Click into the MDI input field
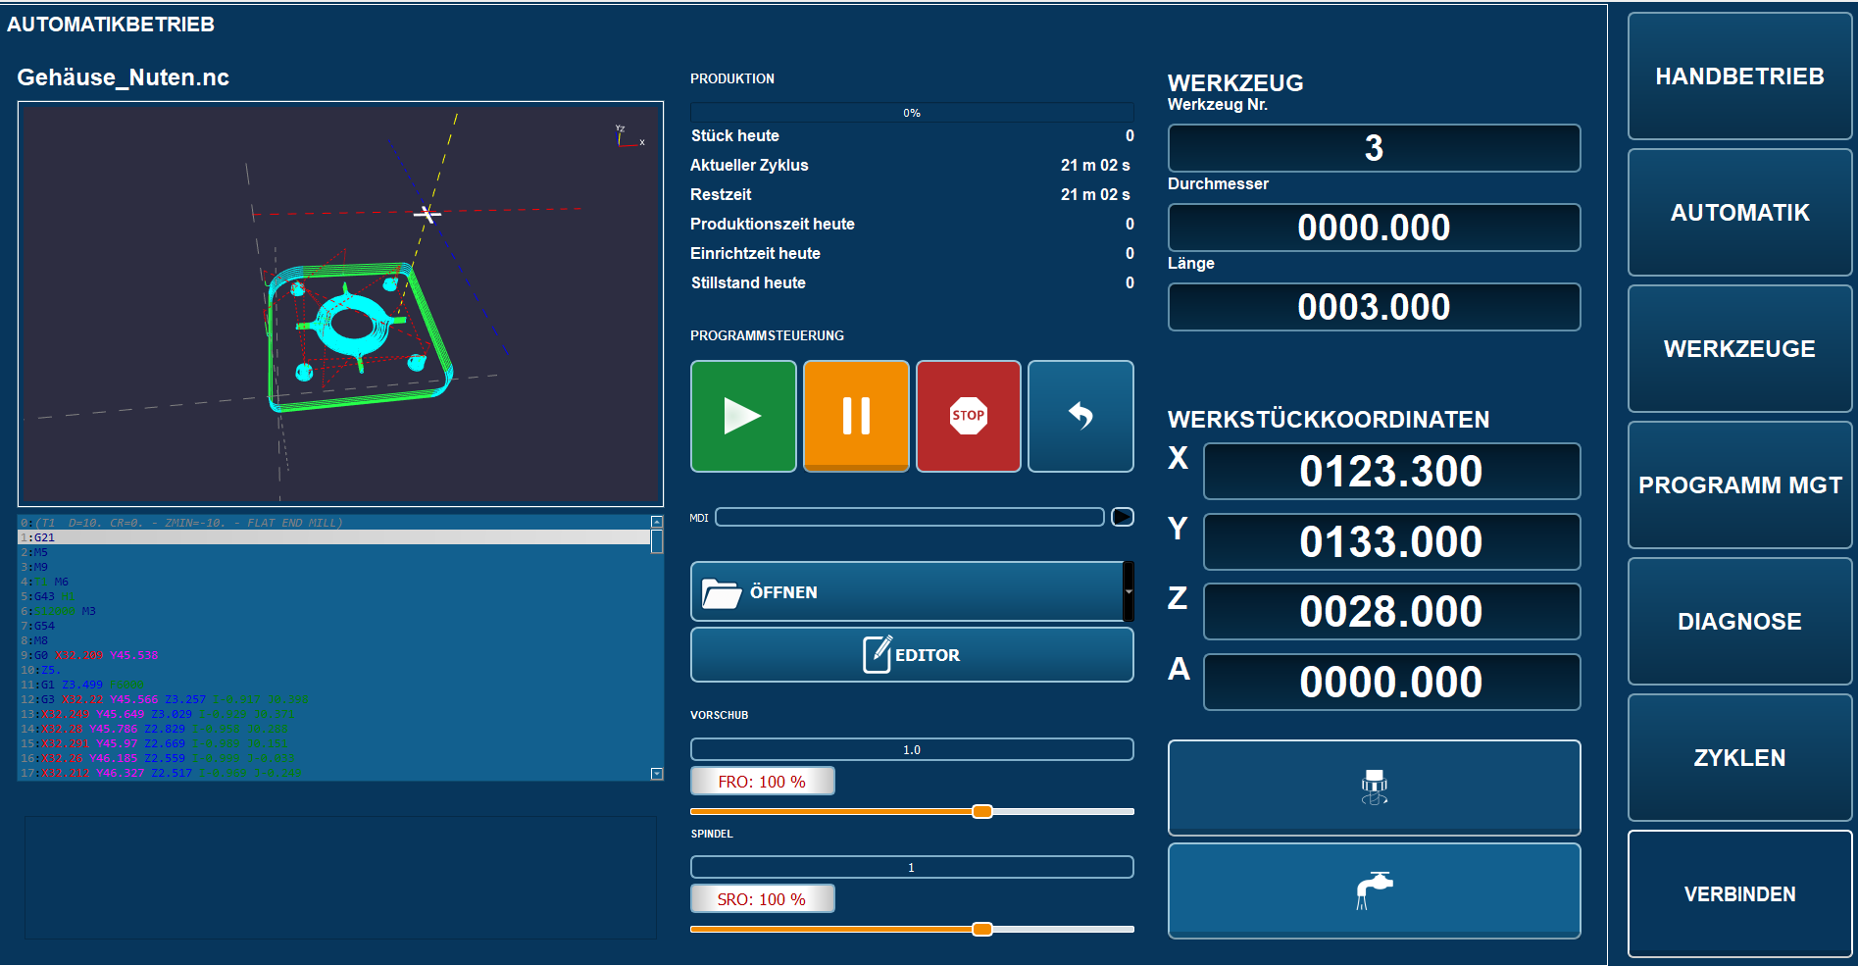This screenshot has height=966, width=1858. (910, 517)
